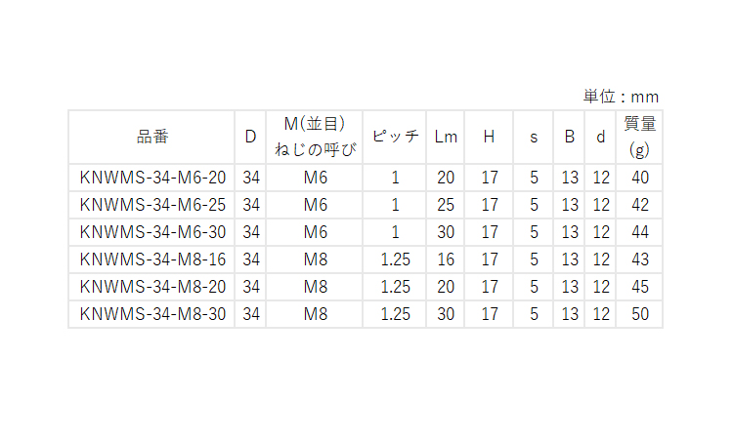Select part number KNWMS-34-M6-25
Screen dimensions: 733x439
click(x=151, y=205)
